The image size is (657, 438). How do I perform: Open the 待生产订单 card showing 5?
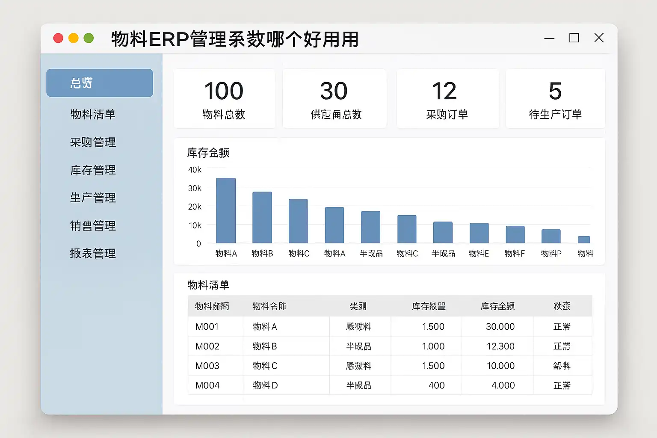point(555,99)
